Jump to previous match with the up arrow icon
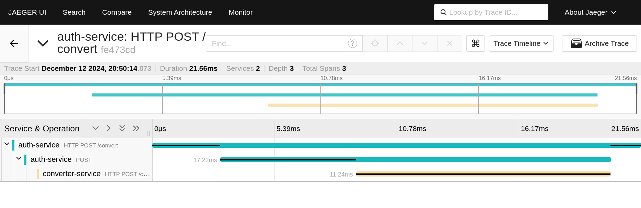 click(x=399, y=43)
